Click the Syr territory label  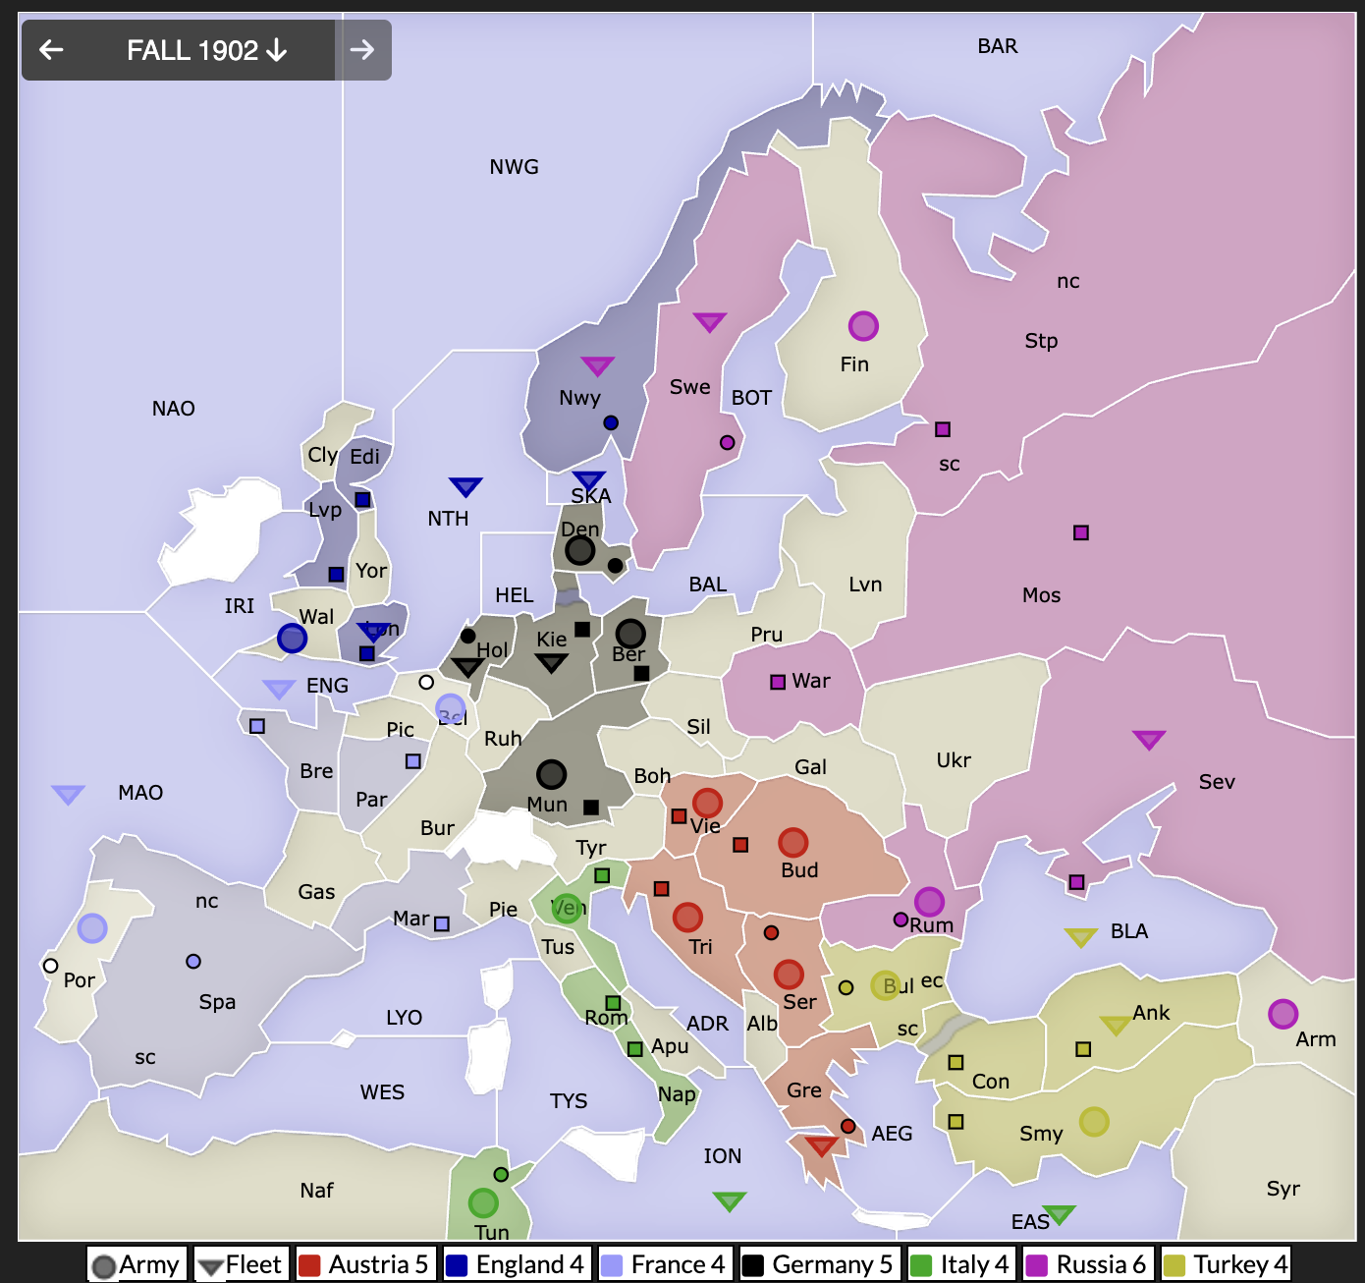pyautogui.click(x=1283, y=1189)
